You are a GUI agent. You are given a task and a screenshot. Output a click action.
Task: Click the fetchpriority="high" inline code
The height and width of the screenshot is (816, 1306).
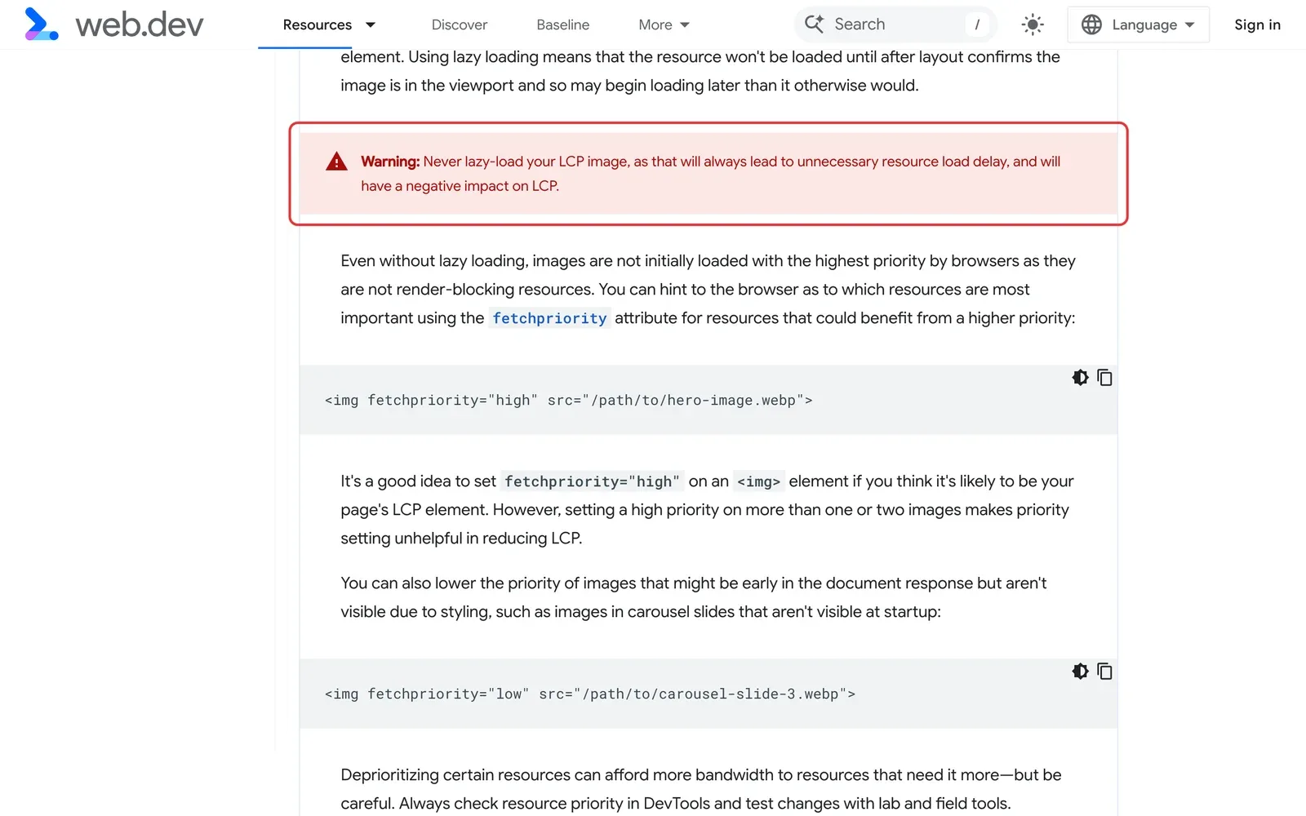592,481
